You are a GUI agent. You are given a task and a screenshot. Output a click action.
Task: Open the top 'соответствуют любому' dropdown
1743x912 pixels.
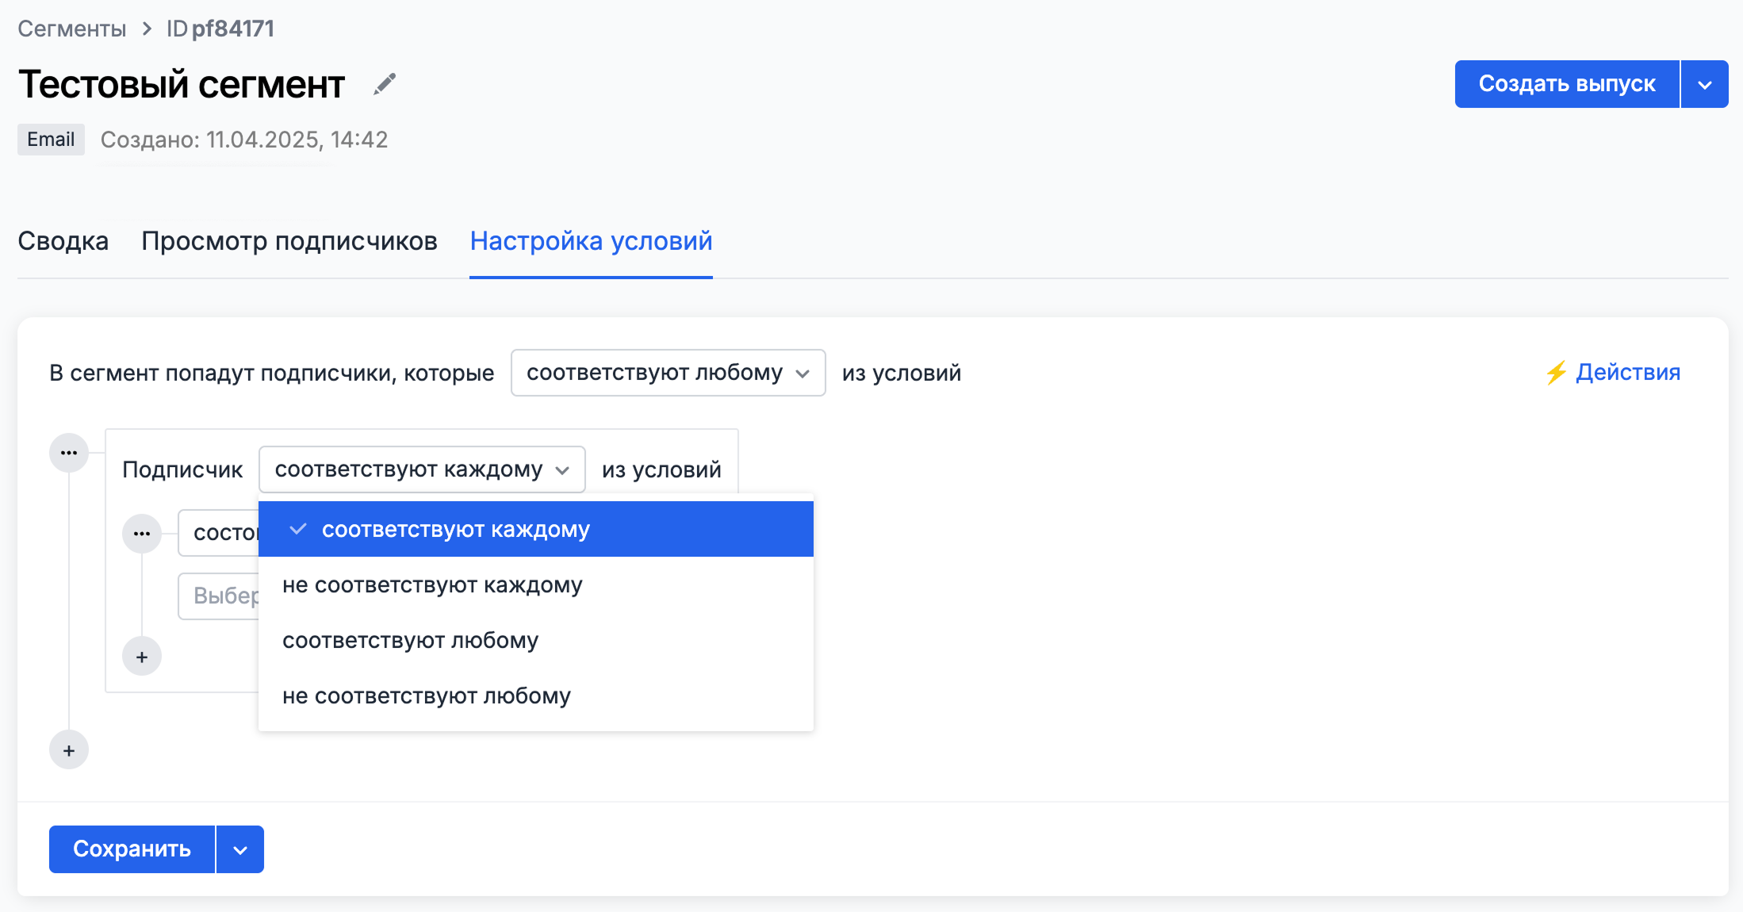(668, 373)
